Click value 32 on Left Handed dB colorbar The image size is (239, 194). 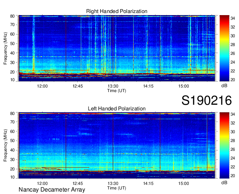pyautogui.click(x=233, y=123)
